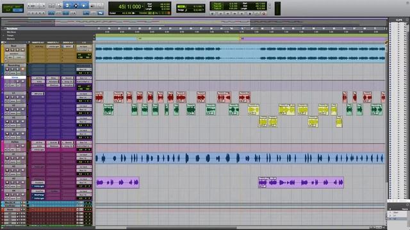Select the first red clip on V1
The width and height of the screenshot is (410, 230).
(99, 97)
